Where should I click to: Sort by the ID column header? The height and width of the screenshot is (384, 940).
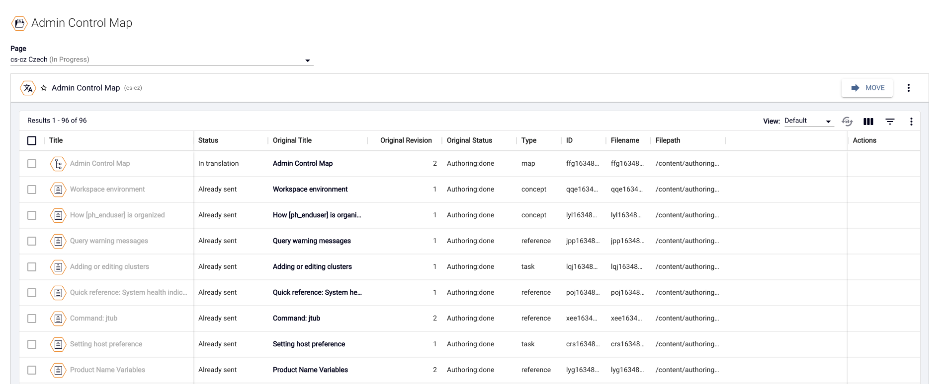pyautogui.click(x=569, y=140)
